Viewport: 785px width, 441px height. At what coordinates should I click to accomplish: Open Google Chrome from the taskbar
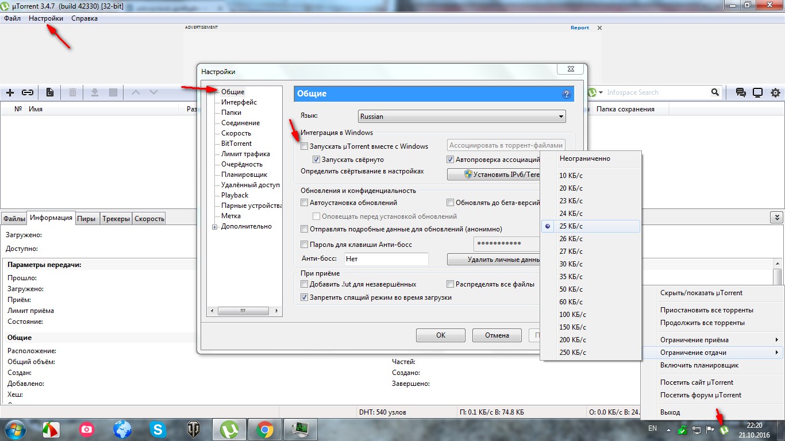(x=265, y=429)
